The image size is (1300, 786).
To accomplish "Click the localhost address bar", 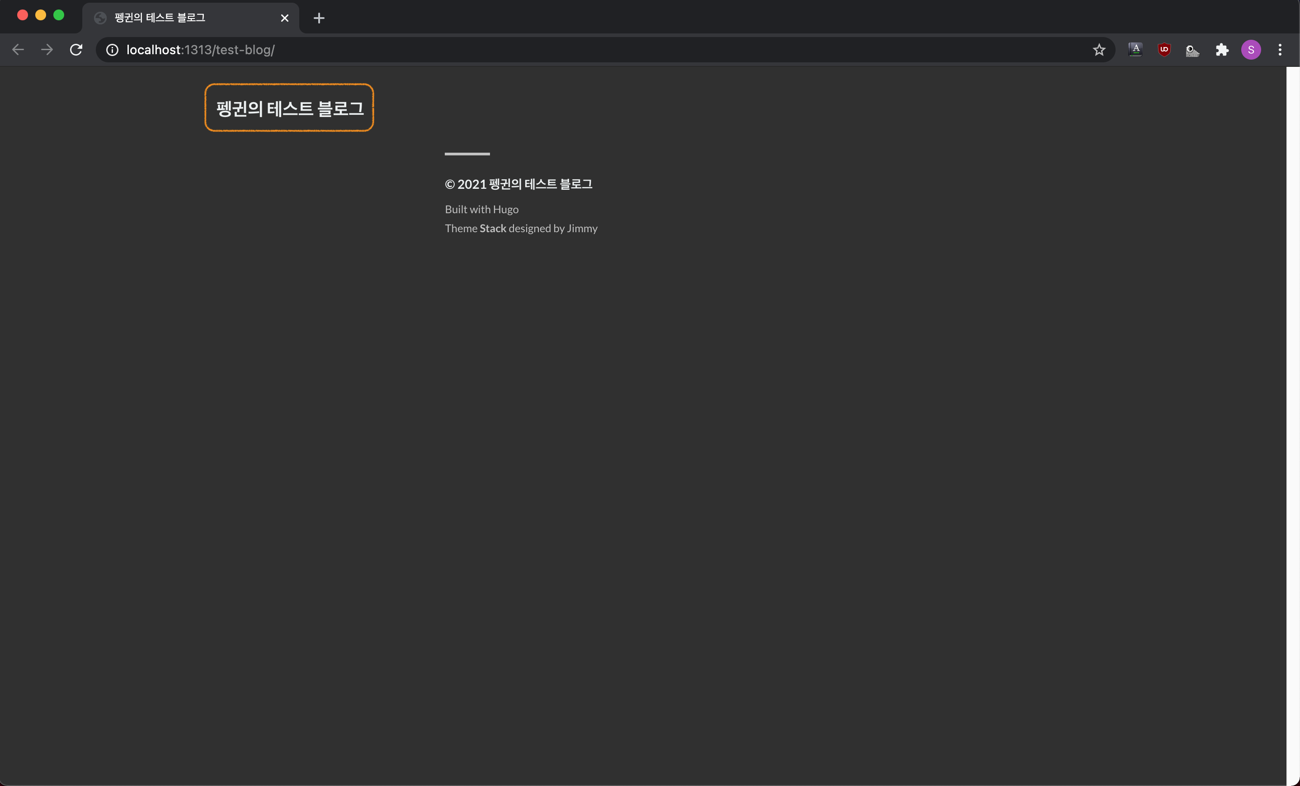I will [x=580, y=50].
